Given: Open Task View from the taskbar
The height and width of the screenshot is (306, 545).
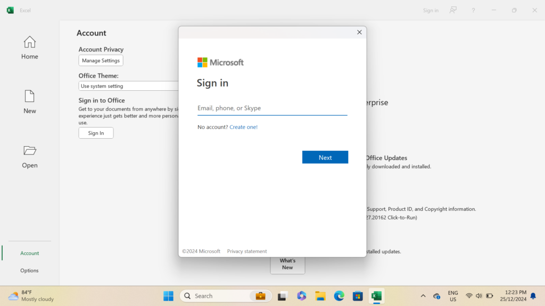Looking at the screenshot, I should coord(282,296).
